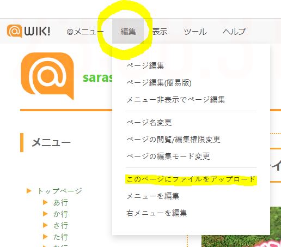The height and width of the screenshot is (247, 281).
Task: Choose ページの編集モード変更
Action: 168,156
